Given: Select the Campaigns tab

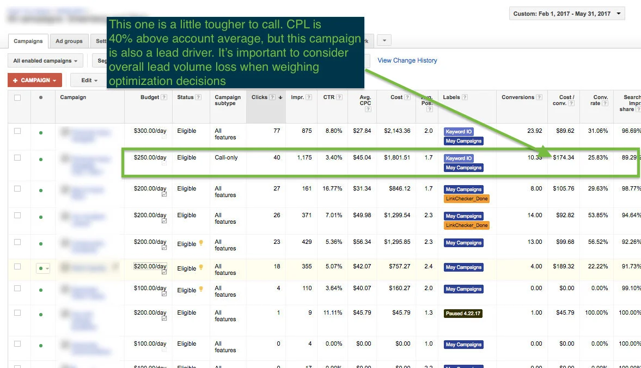Looking at the screenshot, I should [28, 40].
